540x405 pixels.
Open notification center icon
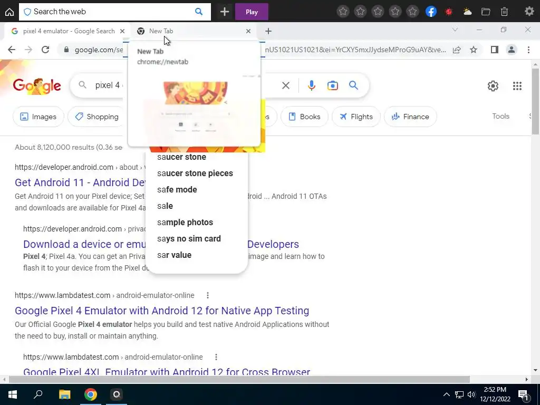click(523, 395)
